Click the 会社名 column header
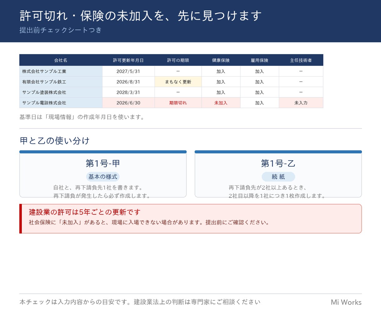 [61, 60]
